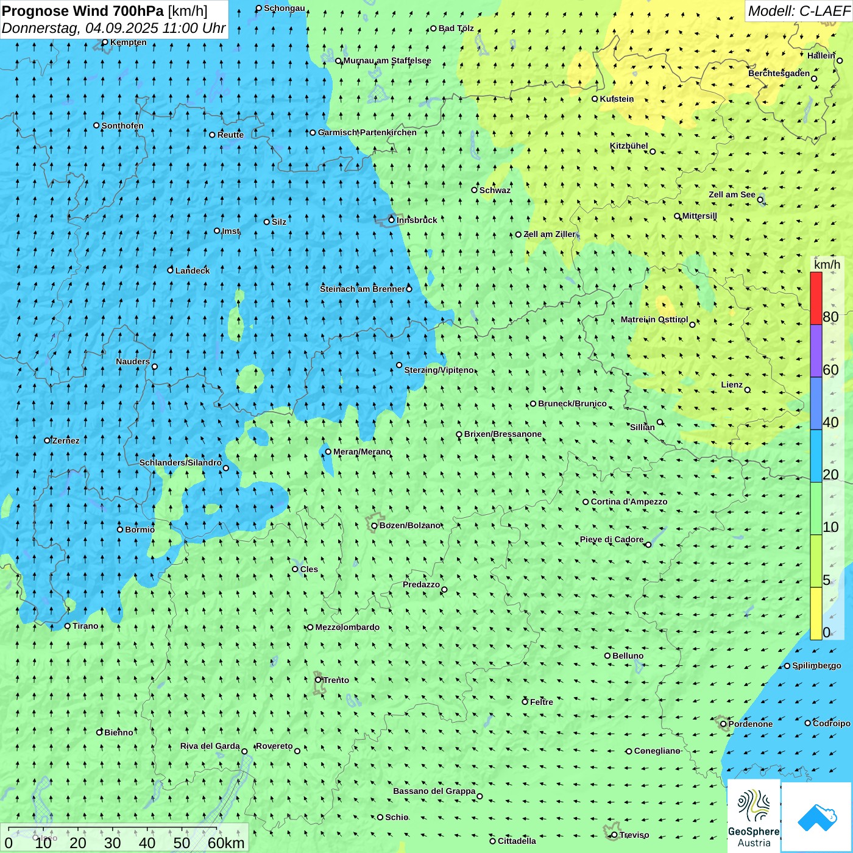Viewport: 853px width, 853px height.
Task: Click the 'Matrei in Osttirol' label
Action: [x=654, y=319]
